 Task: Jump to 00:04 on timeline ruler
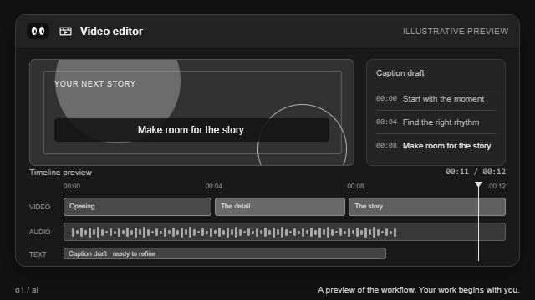click(x=214, y=186)
